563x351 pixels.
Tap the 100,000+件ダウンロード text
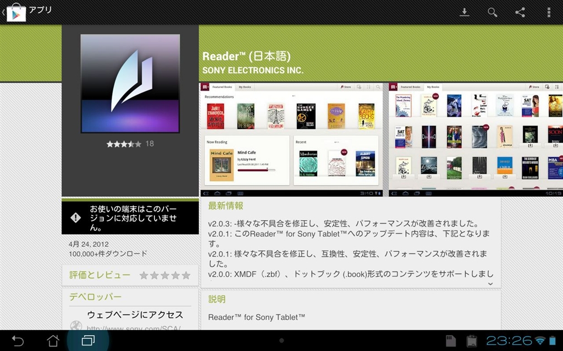click(108, 253)
